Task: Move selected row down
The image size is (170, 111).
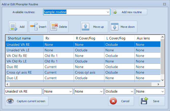Action: 123,27
